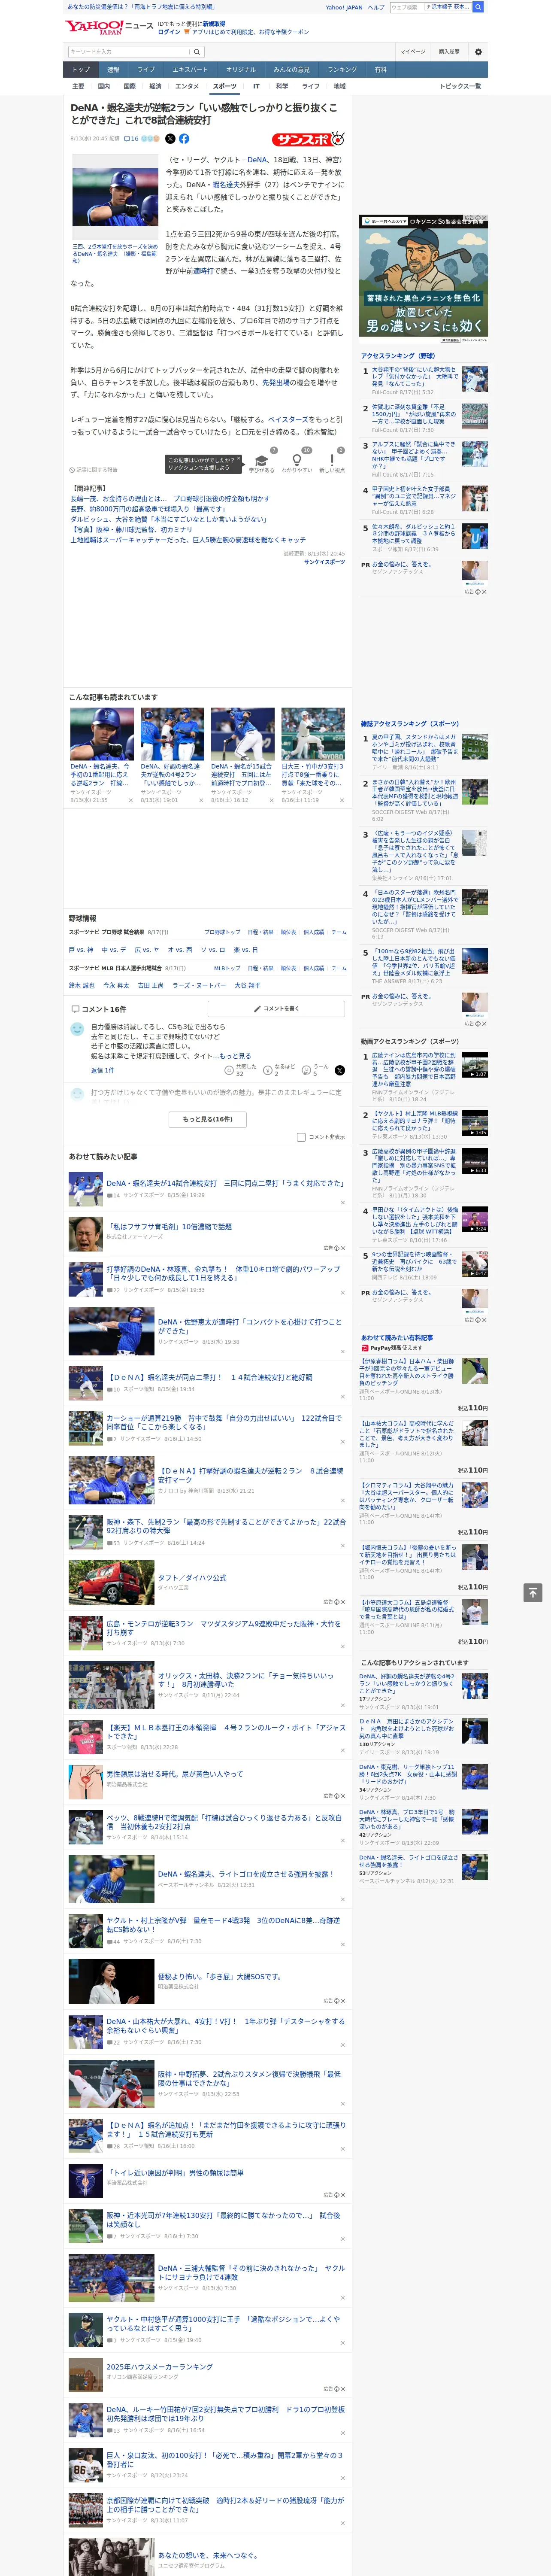
Task: Close the reaction tooltip popup
Action: 239,459
